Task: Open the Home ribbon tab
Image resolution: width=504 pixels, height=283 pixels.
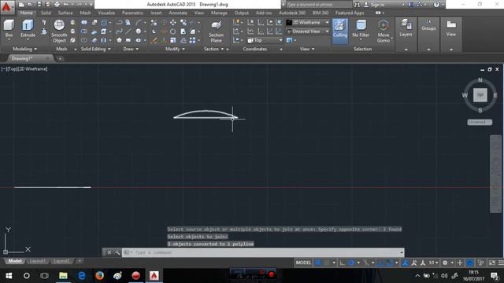Action: point(26,13)
